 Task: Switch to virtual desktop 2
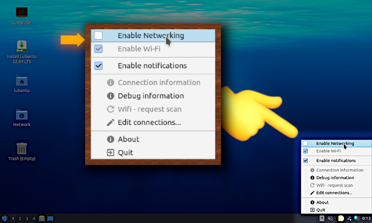click(20, 218)
